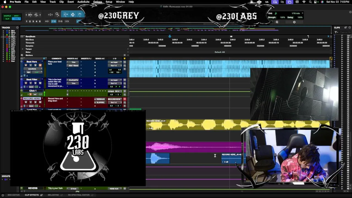Image resolution: width=352 pixels, height=198 pixels.
Task: Solo the RECORD HERE track
Action: pyautogui.click(x=35, y=102)
